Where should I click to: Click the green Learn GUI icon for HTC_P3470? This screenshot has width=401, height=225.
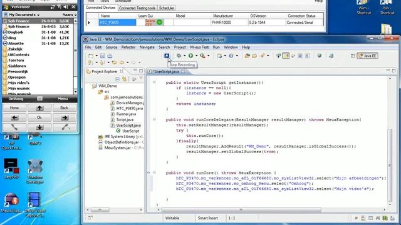[x=159, y=22]
